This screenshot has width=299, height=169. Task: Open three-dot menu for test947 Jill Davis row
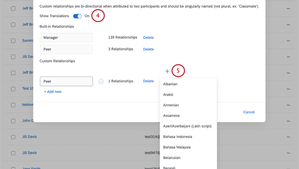(288, 153)
